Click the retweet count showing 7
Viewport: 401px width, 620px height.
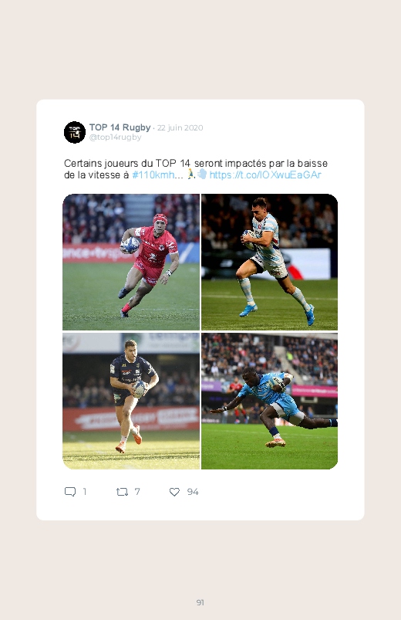tap(137, 492)
